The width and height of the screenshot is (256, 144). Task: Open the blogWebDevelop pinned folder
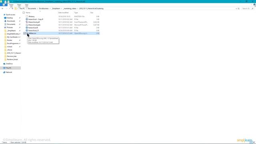coord(13,34)
